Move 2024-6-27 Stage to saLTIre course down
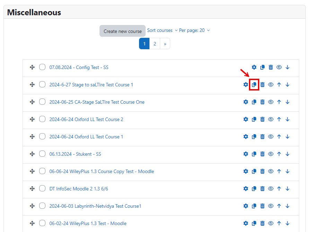Image resolution: width=320 pixels, height=232 pixels. pyautogui.click(x=287, y=85)
